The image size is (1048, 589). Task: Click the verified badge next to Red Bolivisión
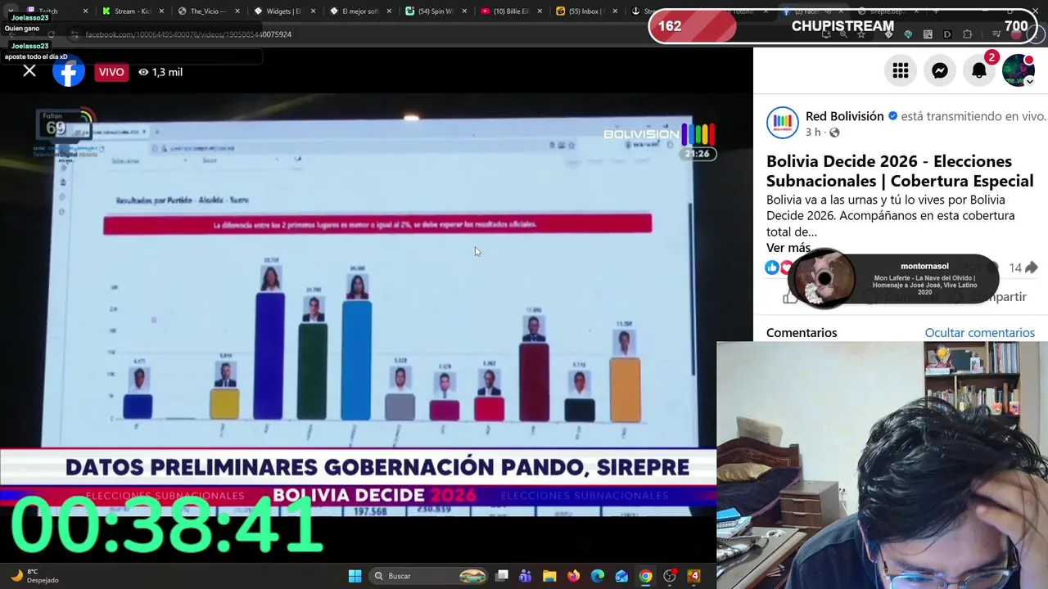pos(892,116)
